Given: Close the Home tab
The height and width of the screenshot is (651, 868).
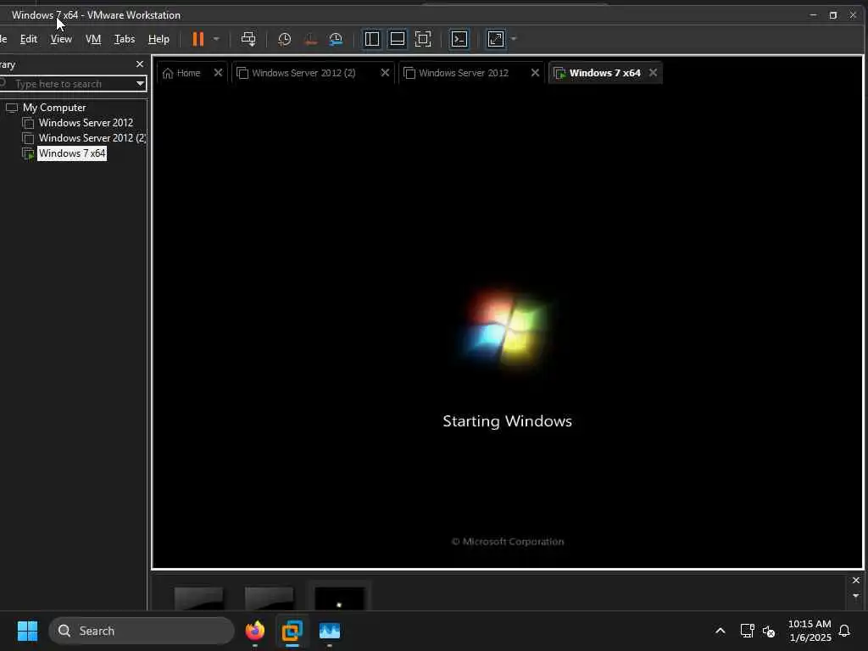Looking at the screenshot, I should 218,73.
